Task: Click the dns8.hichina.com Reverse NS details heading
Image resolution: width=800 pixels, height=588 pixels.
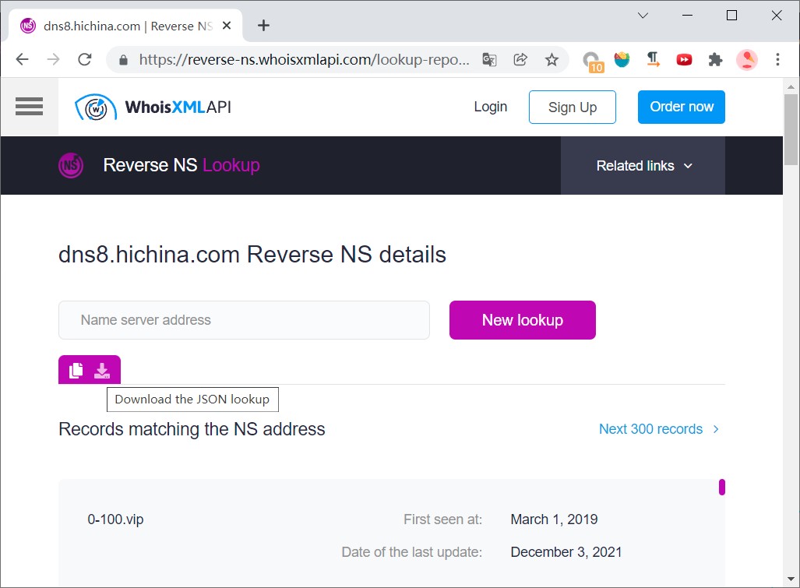Action: [x=252, y=255]
